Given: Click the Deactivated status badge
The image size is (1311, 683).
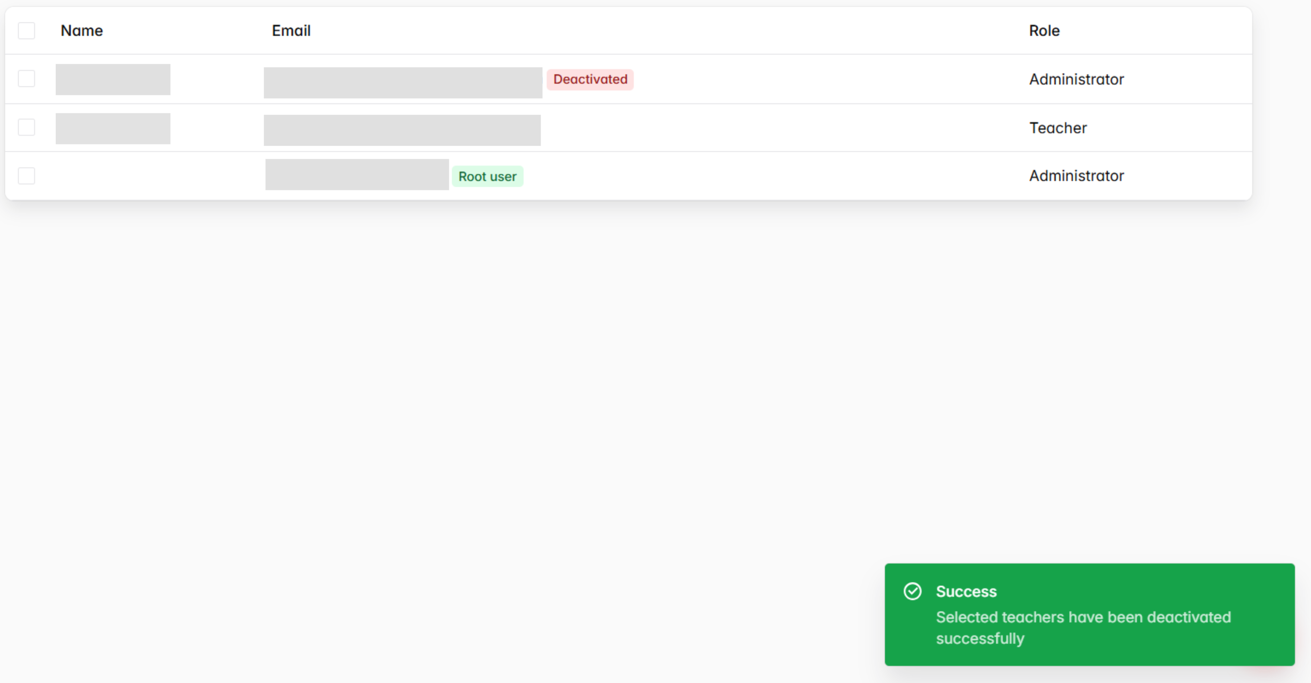Looking at the screenshot, I should [590, 79].
